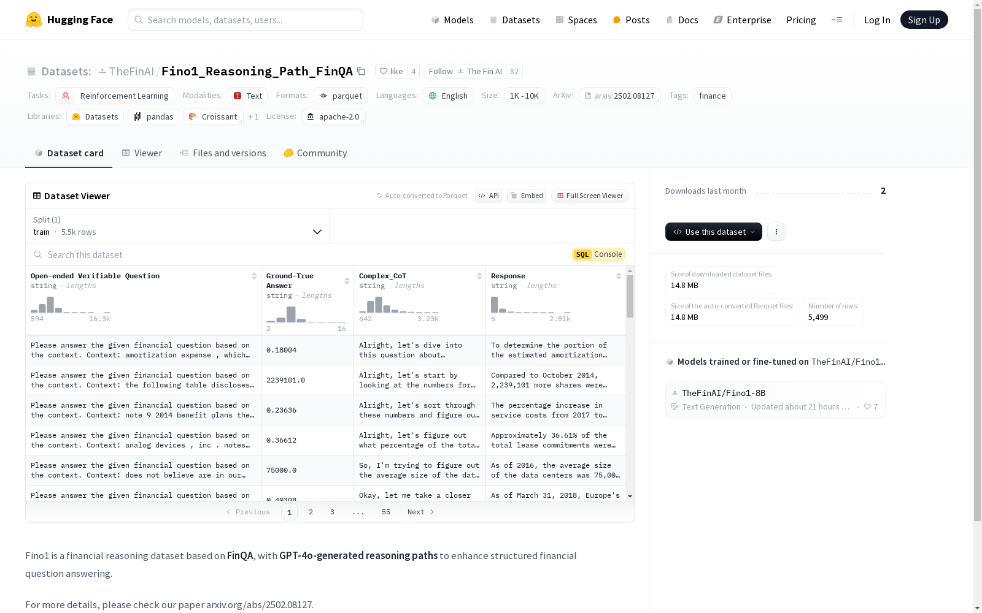Click the Log In link

pyautogui.click(x=877, y=20)
